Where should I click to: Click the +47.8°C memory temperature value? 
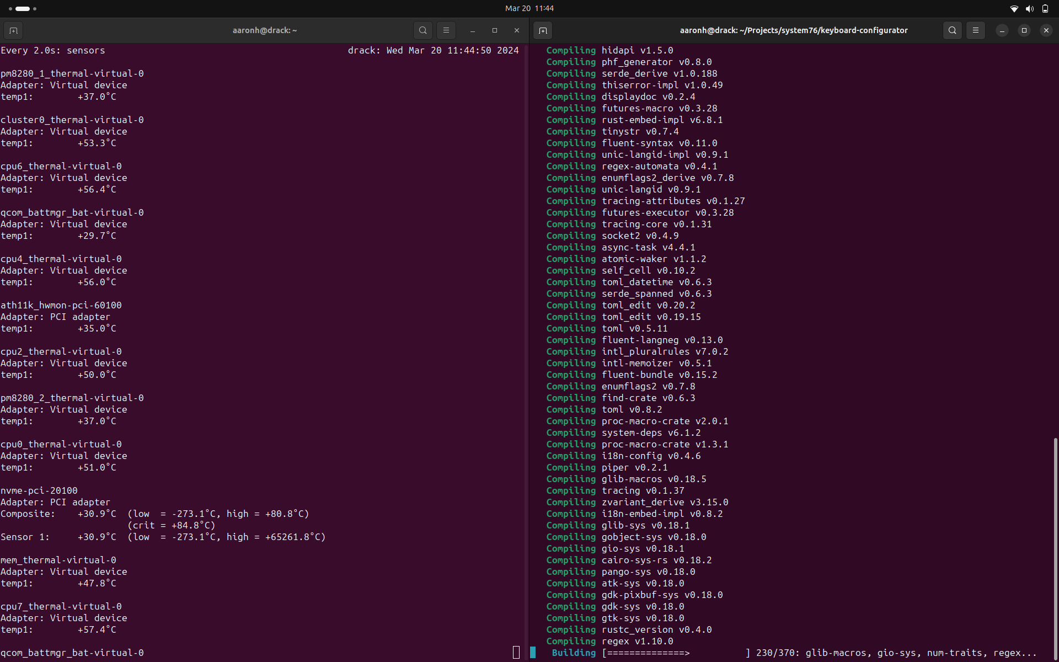coord(97,583)
